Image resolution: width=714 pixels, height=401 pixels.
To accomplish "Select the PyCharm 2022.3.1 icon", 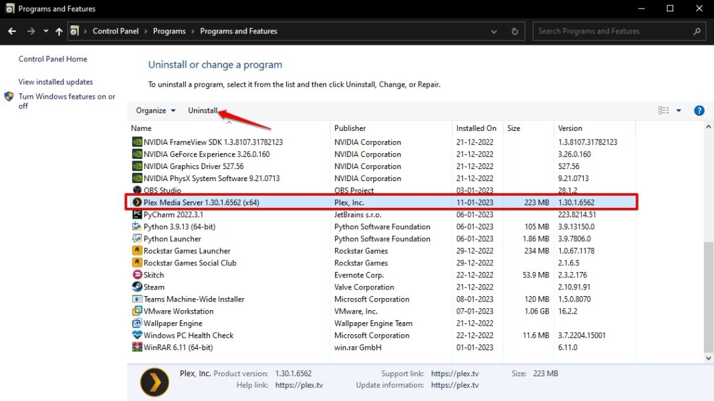I will coord(138,215).
